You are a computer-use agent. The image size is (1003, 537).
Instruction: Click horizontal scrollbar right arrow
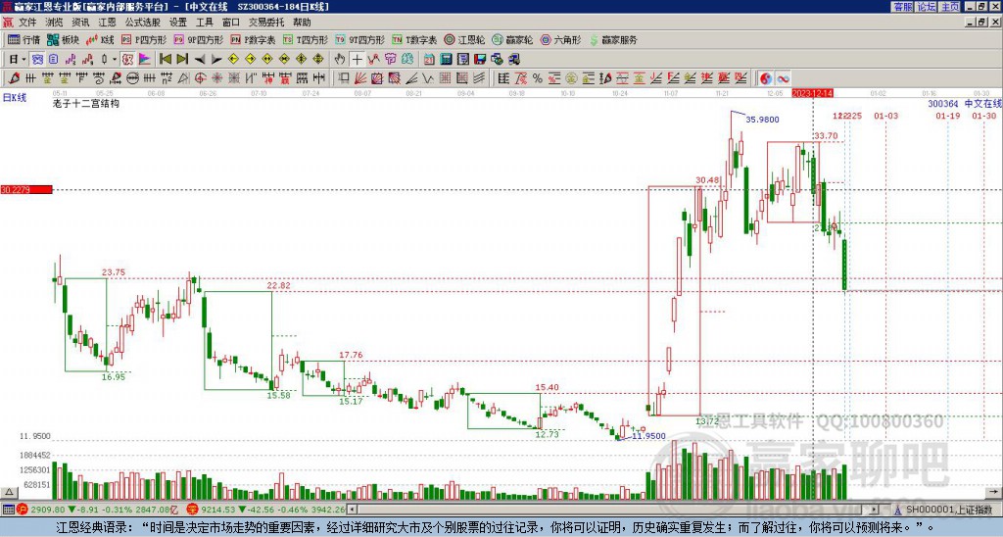pyautogui.click(x=875, y=510)
